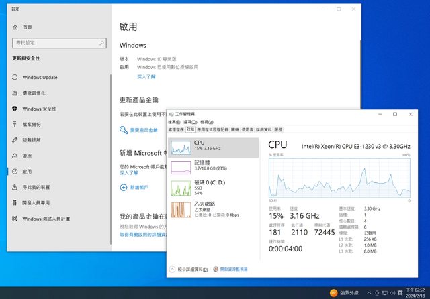The width and height of the screenshot is (430, 299).
Task: Click the Settings content vertical scrollbar
Action: pyautogui.click(x=360, y=74)
